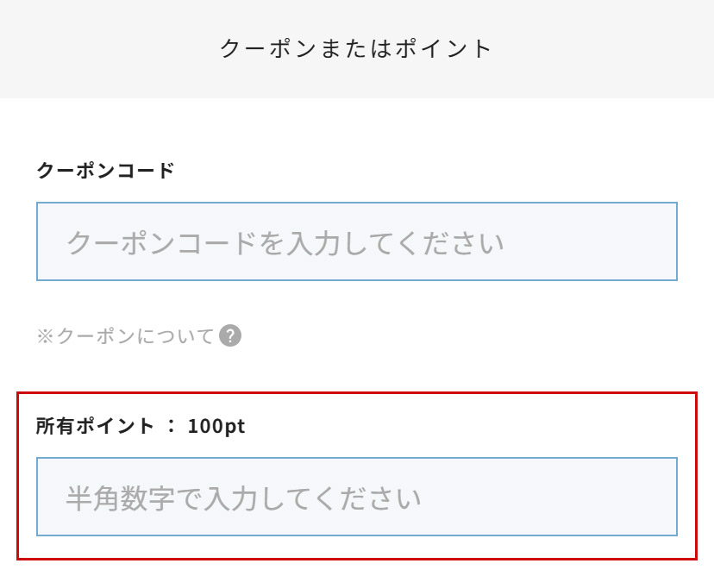This screenshot has width=714, height=576.
Task: Click the について text beside help icon
Action: pyautogui.click(x=185, y=336)
